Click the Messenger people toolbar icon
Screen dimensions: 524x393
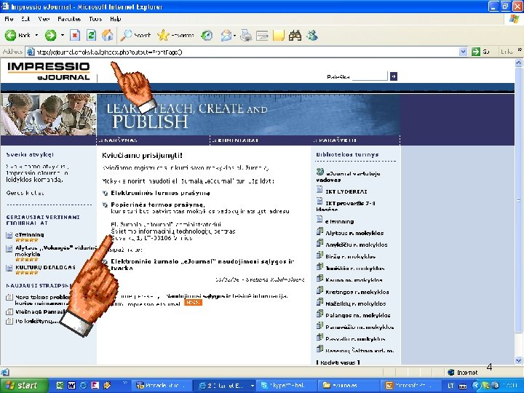pyautogui.click(x=312, y=35)
